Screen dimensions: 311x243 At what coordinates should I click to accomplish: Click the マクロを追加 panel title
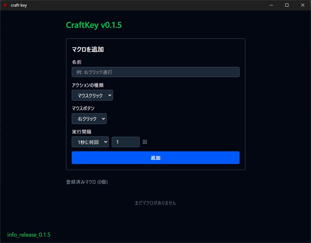point(88,49)
